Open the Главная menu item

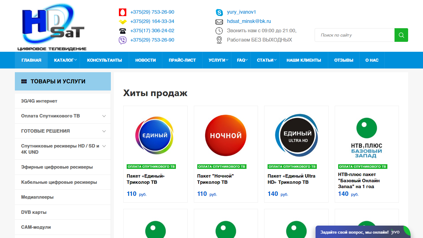pos(31,60)
